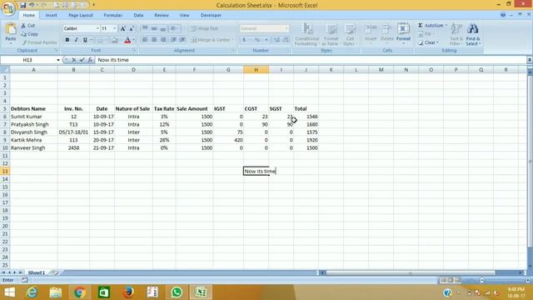
Task: Select row 13 header
Action: [5, 171]
